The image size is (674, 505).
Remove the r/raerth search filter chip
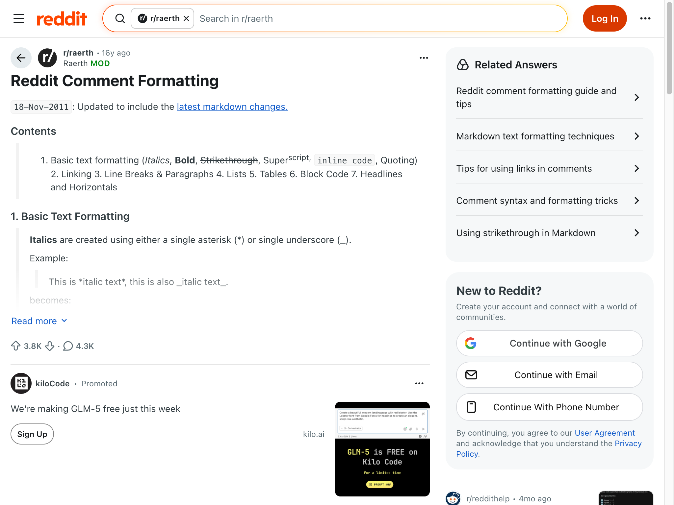186,19
